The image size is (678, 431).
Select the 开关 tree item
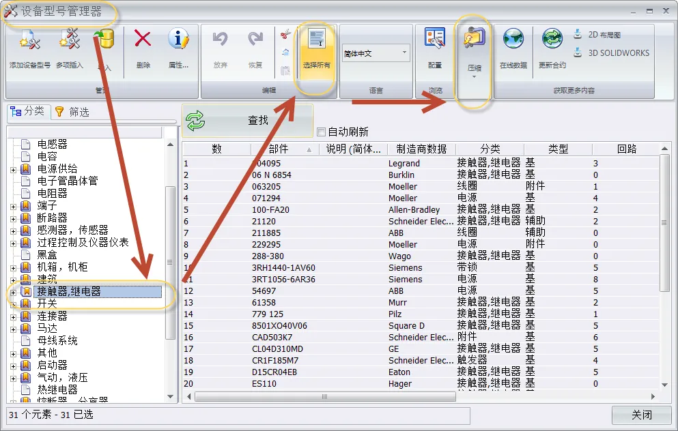pos(47,303)
